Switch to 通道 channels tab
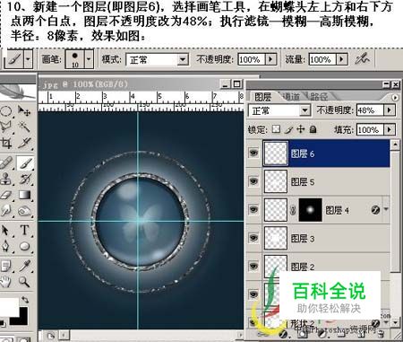This screenshot has width=403, height=342. point(291,97)
